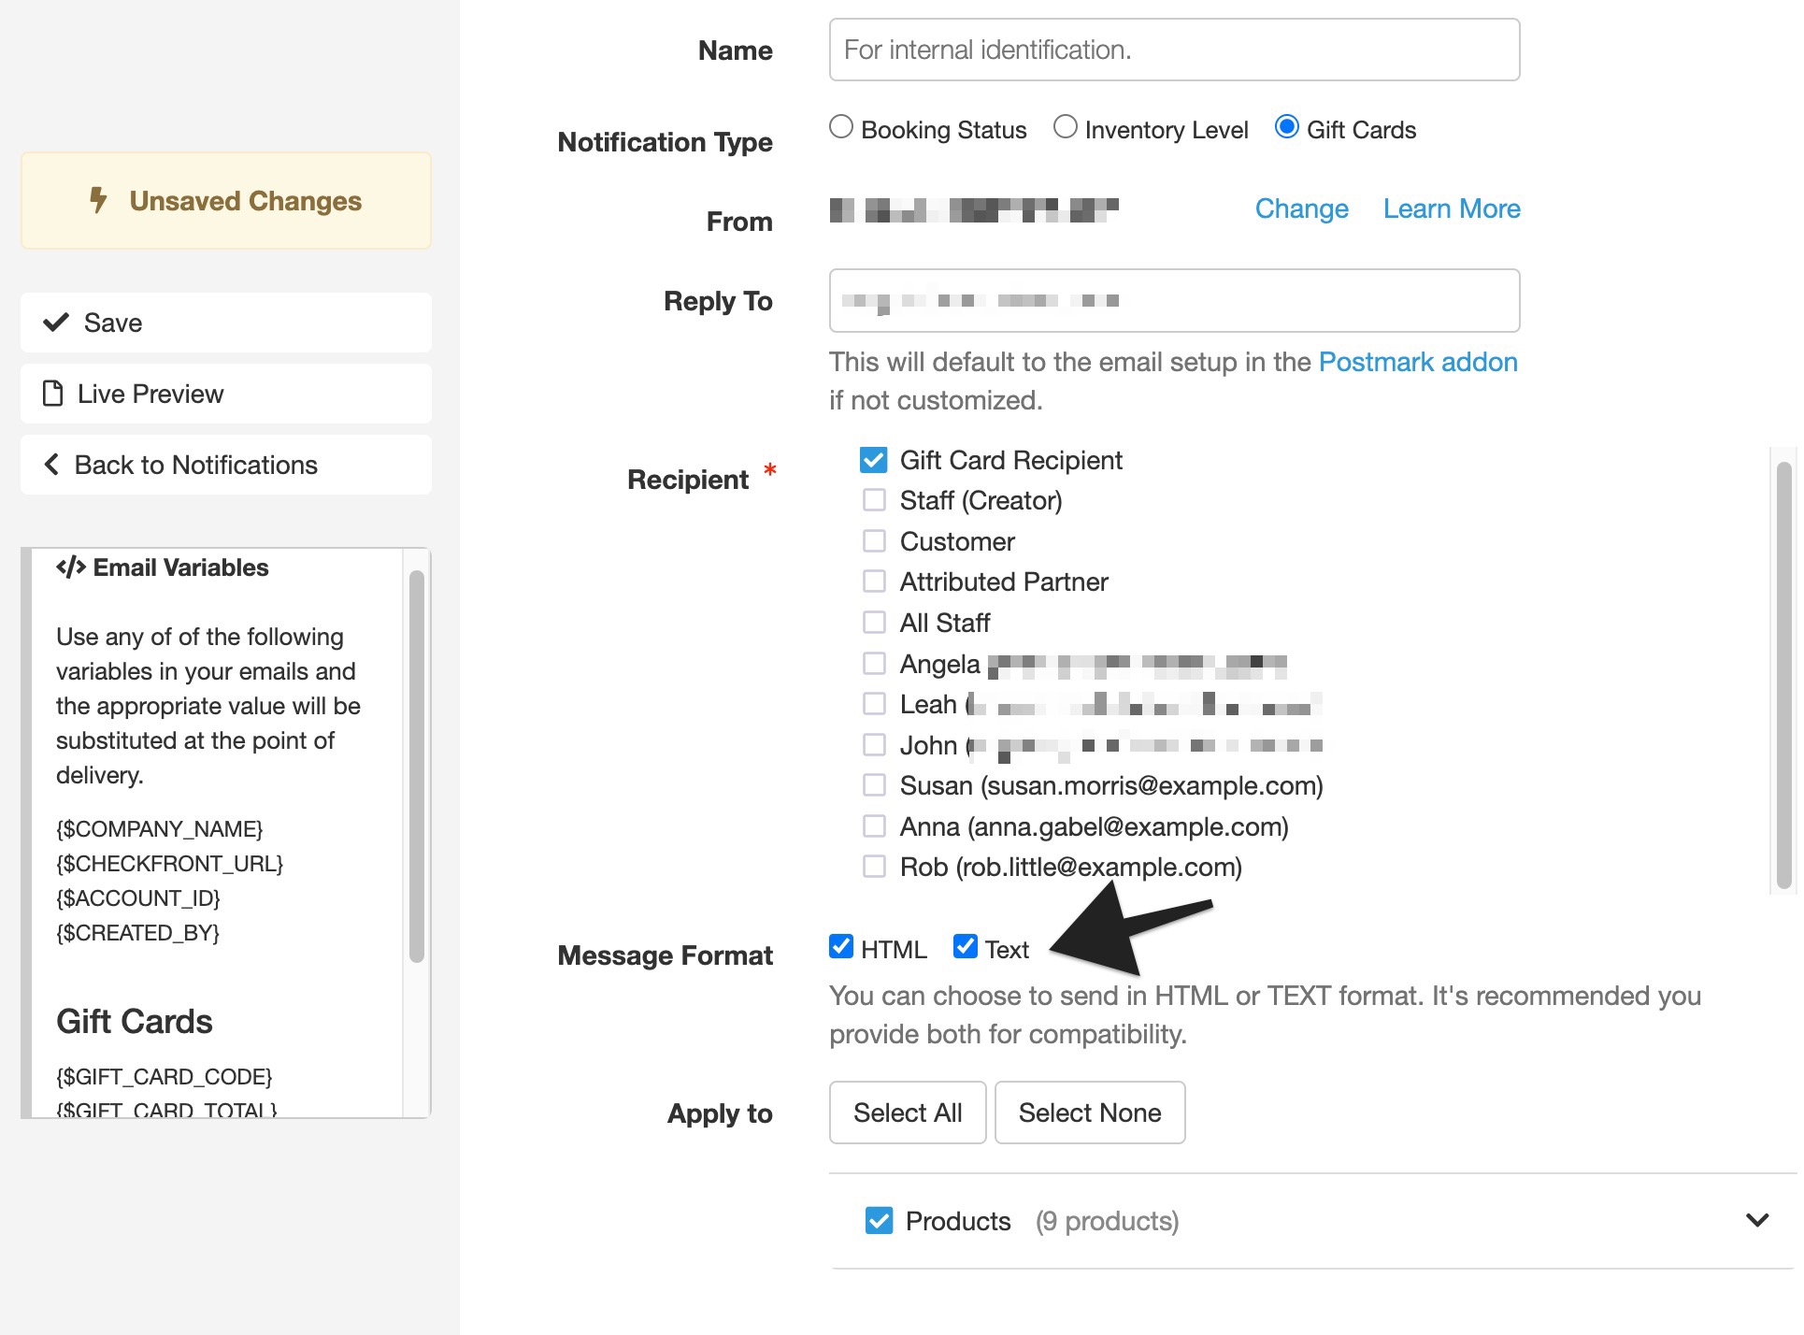Click the {$ACCOUNT_ID} variable
The width and height of the screenshot is (1804, 1335).
[x=138, y=898]
